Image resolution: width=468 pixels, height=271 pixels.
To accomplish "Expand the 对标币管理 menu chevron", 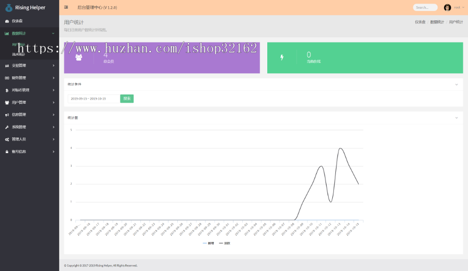I will [x=54, y=90].
